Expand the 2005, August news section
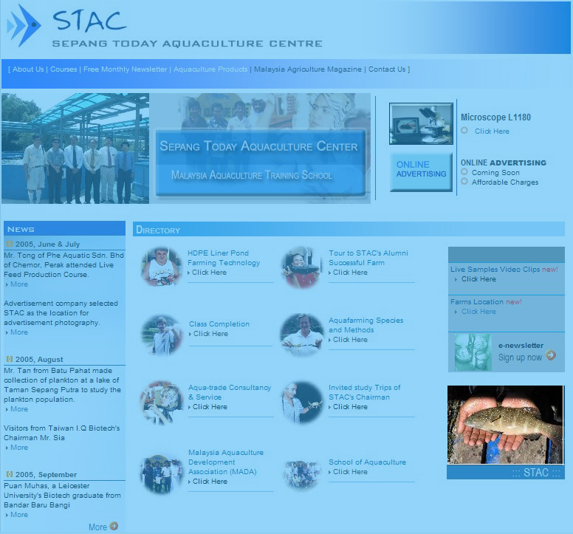The height and width of the screenshot is (534, 573). [10, 359]
